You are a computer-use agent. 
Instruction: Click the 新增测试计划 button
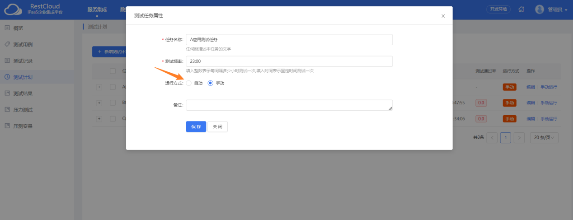point(109,51)
